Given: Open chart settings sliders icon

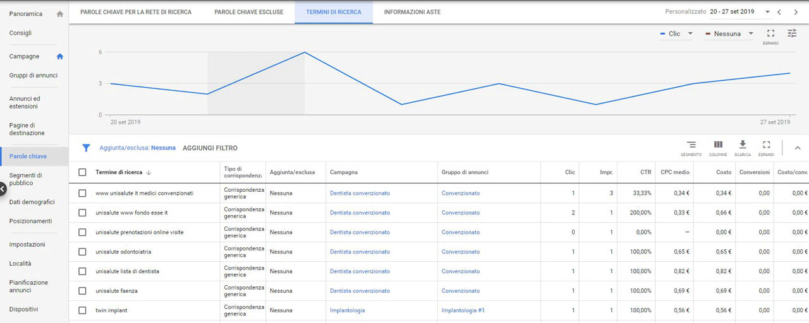Looking at the screenshot, I should tap(792, 33).
